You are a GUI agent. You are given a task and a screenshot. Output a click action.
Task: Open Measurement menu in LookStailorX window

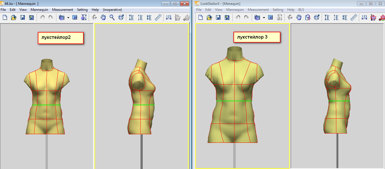click(x=258, y=10)
